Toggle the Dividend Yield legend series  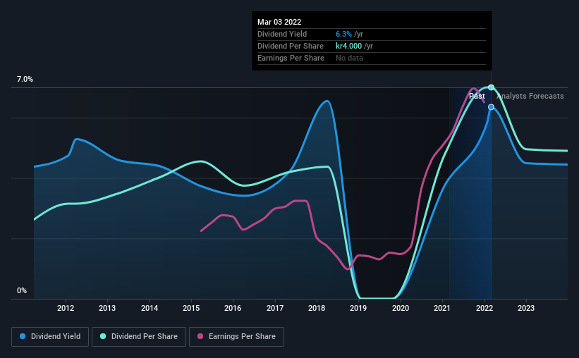click(x=50, y=337)
